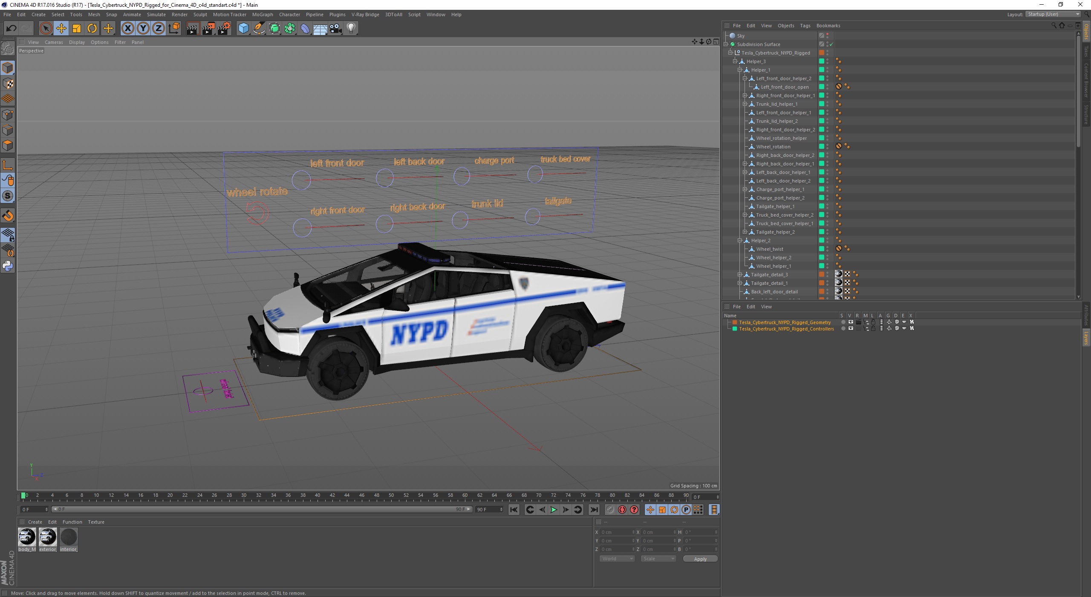Click the Apply coordinates button
The image size is (1091, 597).
pos(700,559)
